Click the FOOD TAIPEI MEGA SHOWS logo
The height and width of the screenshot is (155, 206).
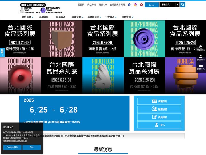tap(33, 5)
